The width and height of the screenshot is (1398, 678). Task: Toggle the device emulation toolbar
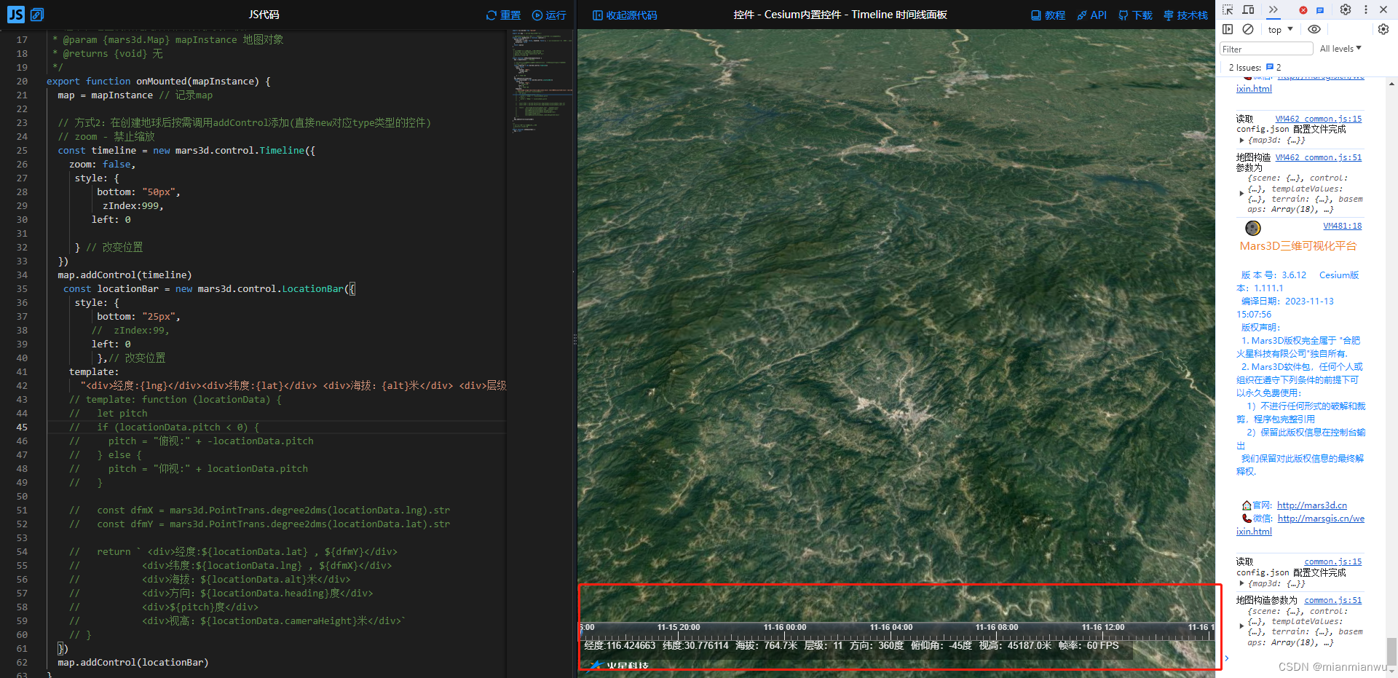1248,10
